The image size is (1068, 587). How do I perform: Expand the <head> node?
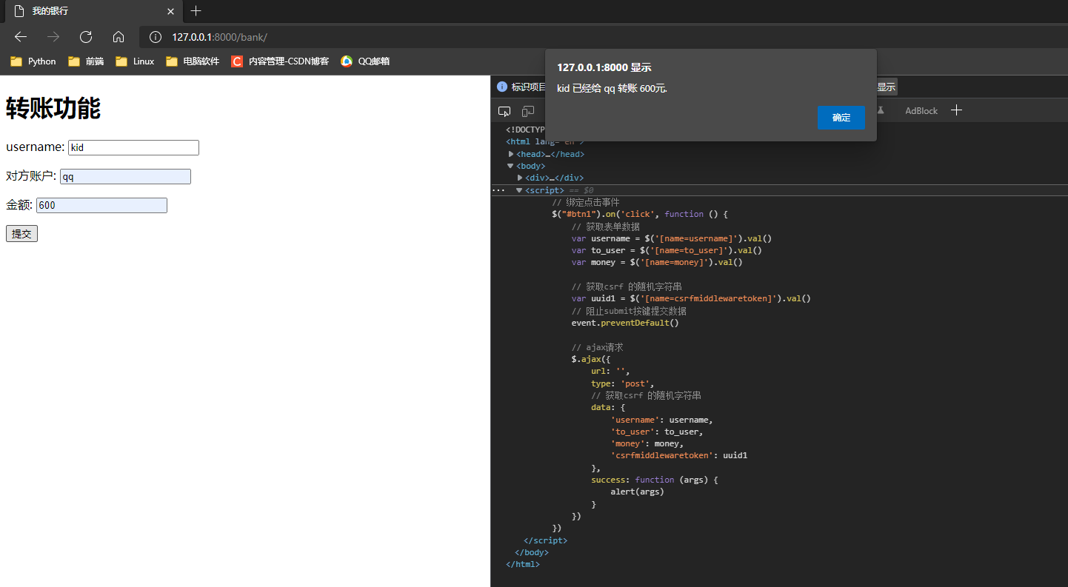pos(511,154)
